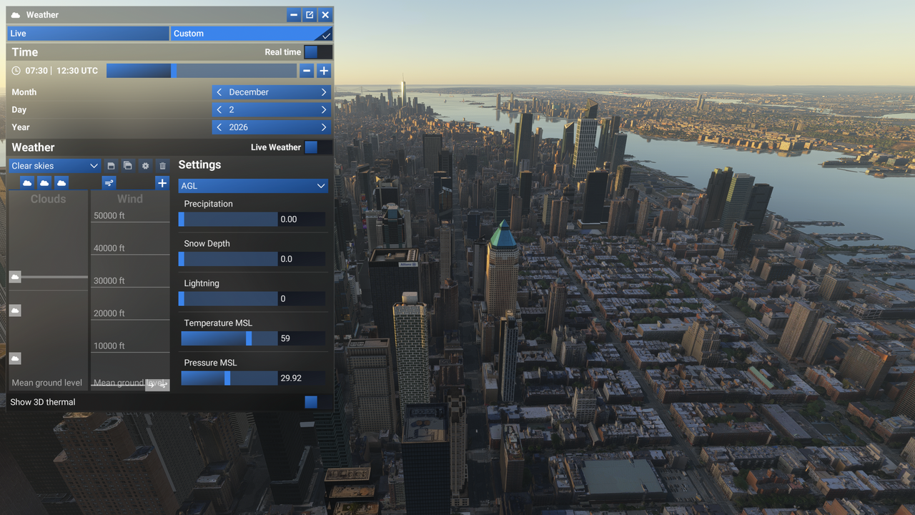Click the Precipitation slider
Image resolution: width=915 pixels, height=515 pixels.
pyautogui.click(x=229, y=220)
